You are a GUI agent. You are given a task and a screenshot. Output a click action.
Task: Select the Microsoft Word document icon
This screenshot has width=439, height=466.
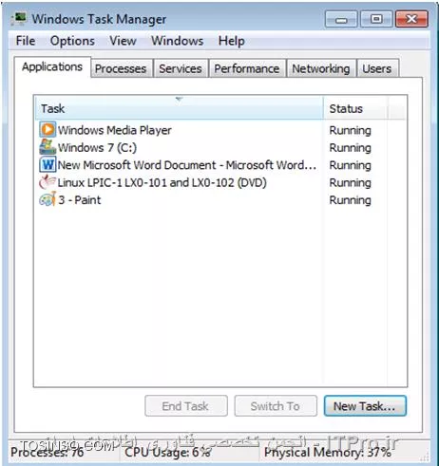[x=48, y=164]
